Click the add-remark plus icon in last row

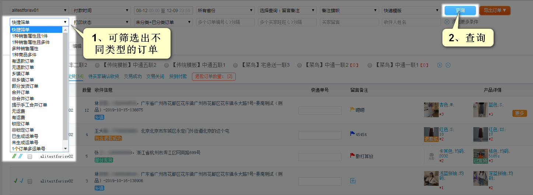353,181
